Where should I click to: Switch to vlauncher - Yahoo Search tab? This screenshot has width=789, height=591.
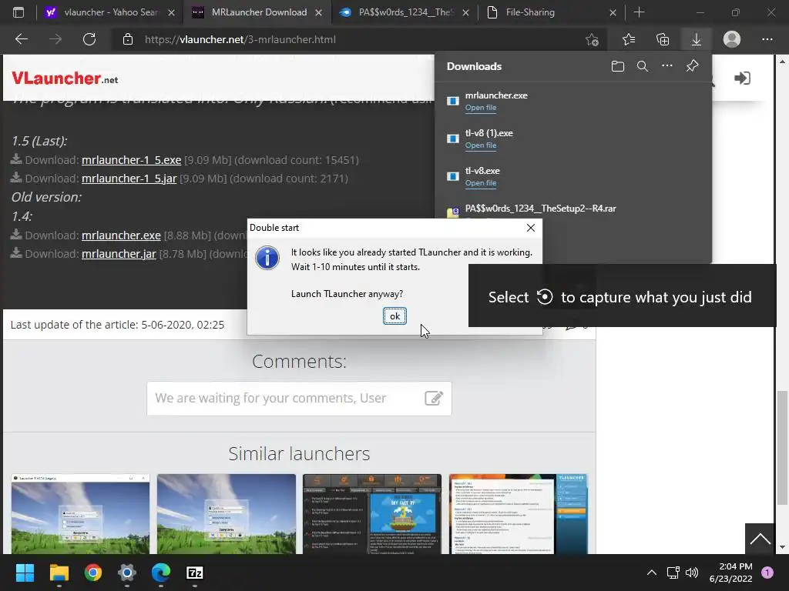pos(111,12)
